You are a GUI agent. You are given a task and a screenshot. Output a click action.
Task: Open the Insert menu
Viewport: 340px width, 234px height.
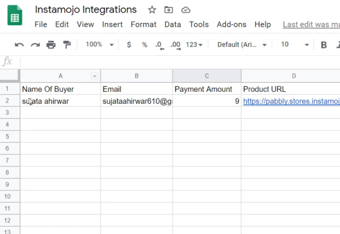coord(112,24)
